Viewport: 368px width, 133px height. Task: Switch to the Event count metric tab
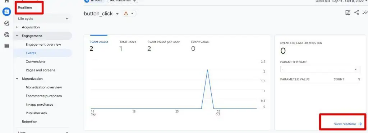click(x=99, y=46)
